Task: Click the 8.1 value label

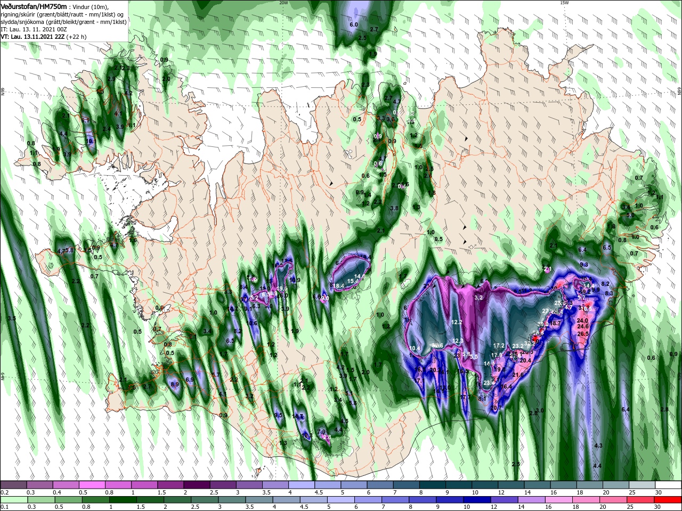Action: 482,398
